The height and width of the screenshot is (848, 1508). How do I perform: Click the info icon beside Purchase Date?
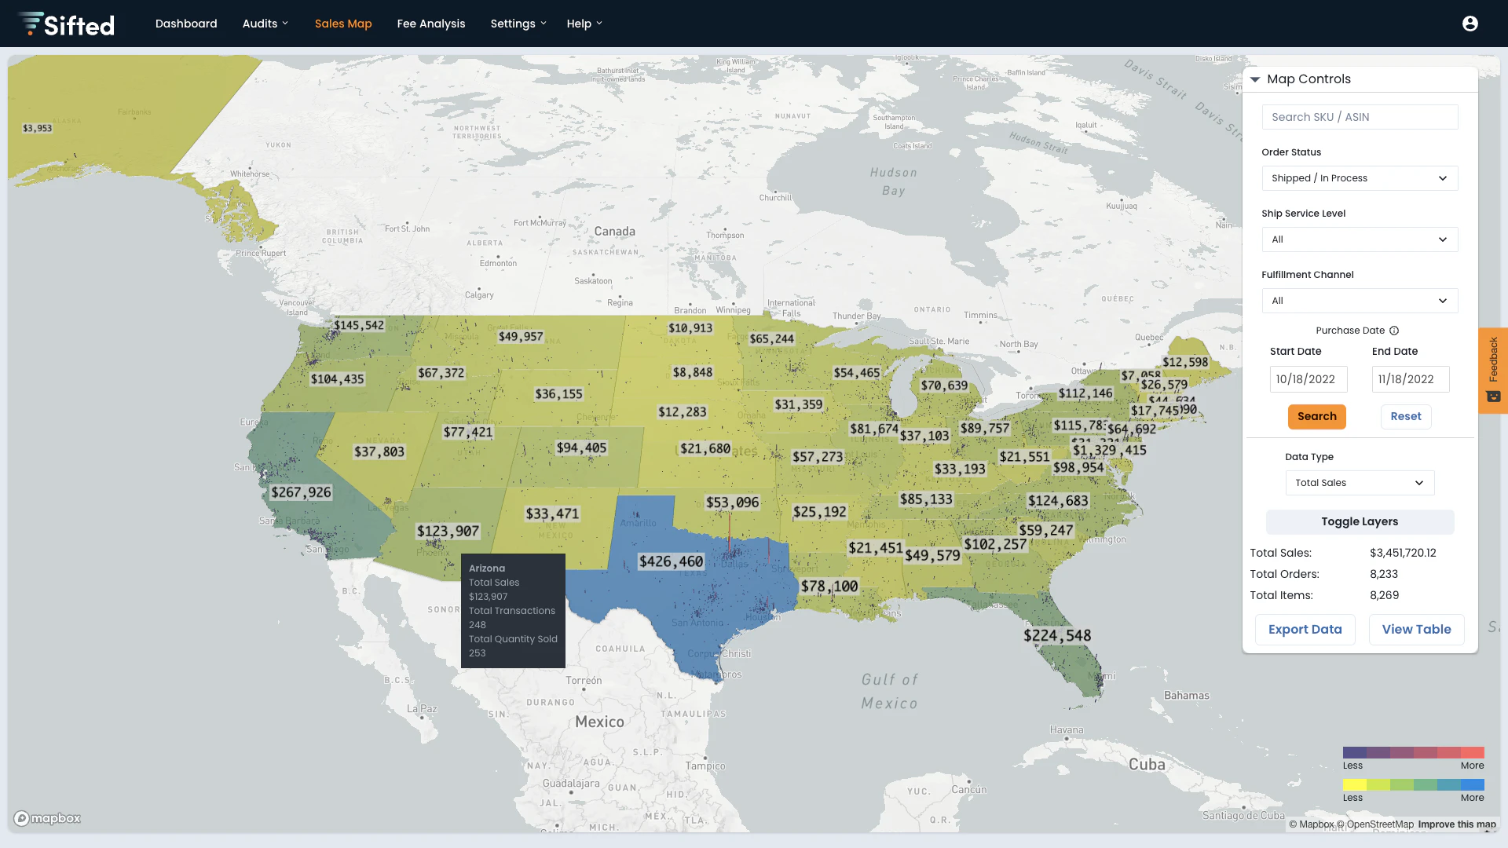1394,331
